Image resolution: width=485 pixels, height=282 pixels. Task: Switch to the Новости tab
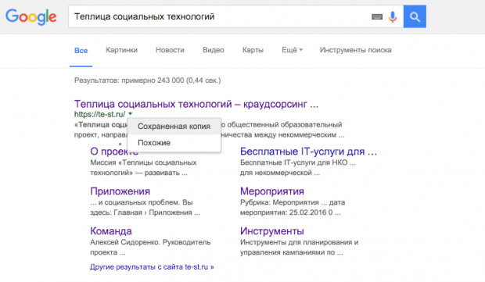tap(170, 50)
